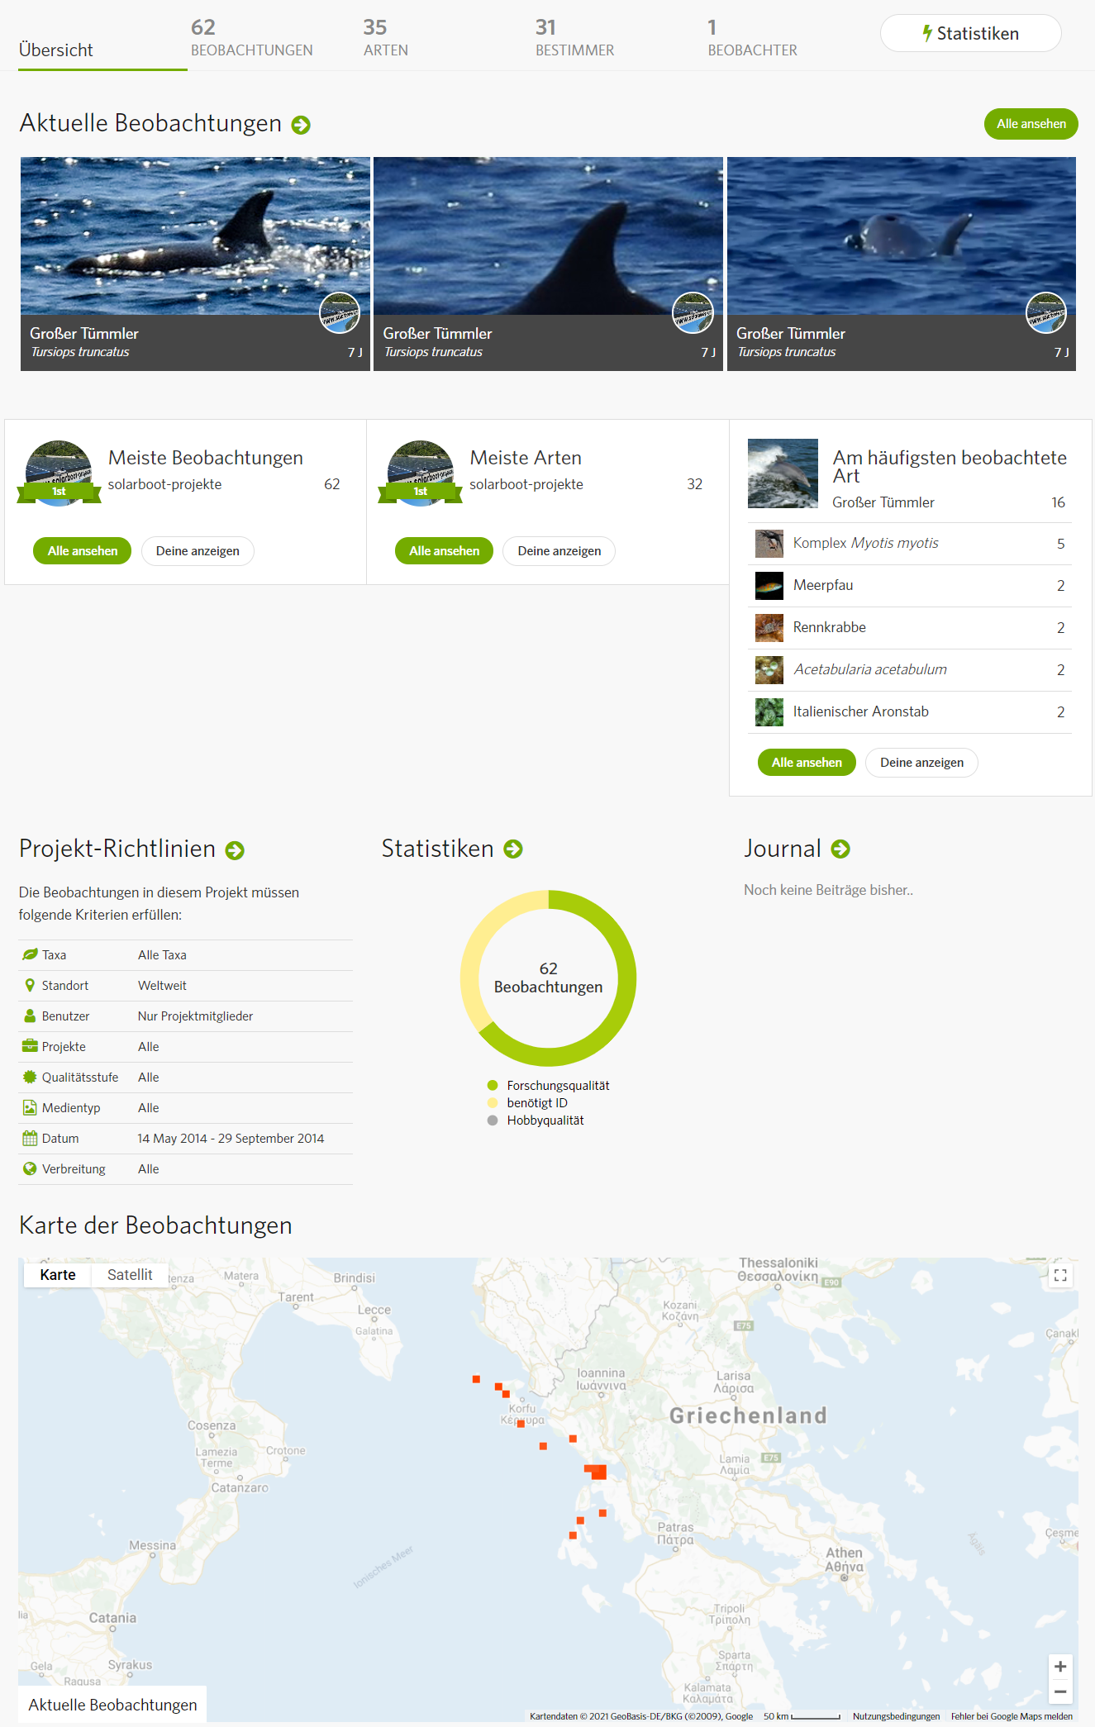This screenshot has width=1095, height=1727.
Task: Zoom in on the map
Action: 1060,1666
